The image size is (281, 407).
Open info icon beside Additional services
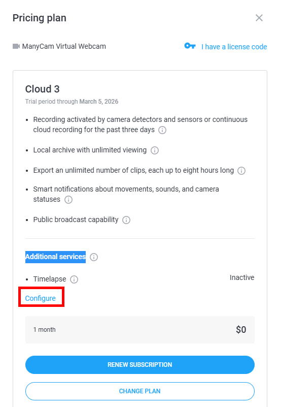[x=94, y=257]
